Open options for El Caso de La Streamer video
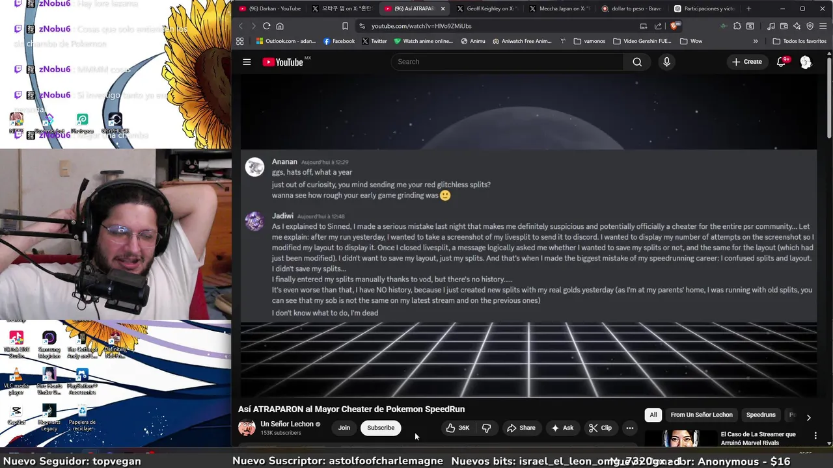This screenshot has height=468, width=833. pos(815,435)
